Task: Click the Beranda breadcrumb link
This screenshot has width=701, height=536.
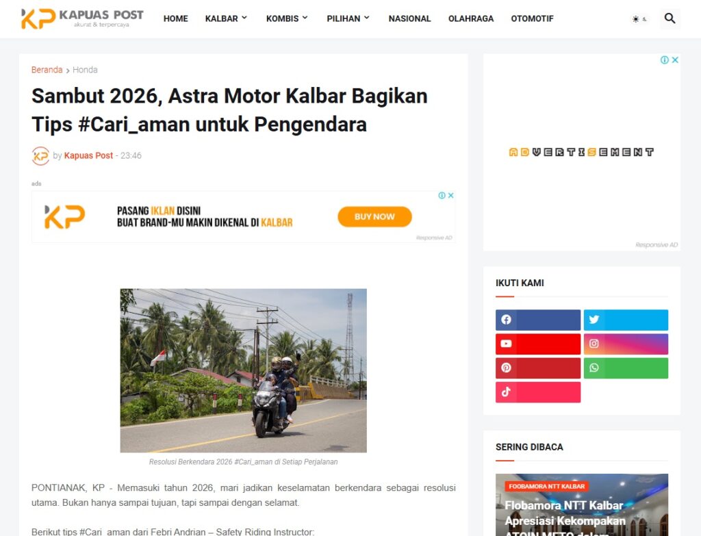Action: 47,70
